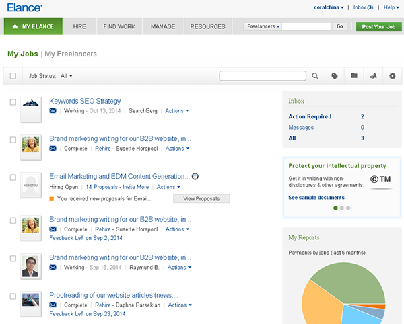404x324 pixels.
Task: Open the Keywords SEO Strategy job link
Action: pos(85,101)
